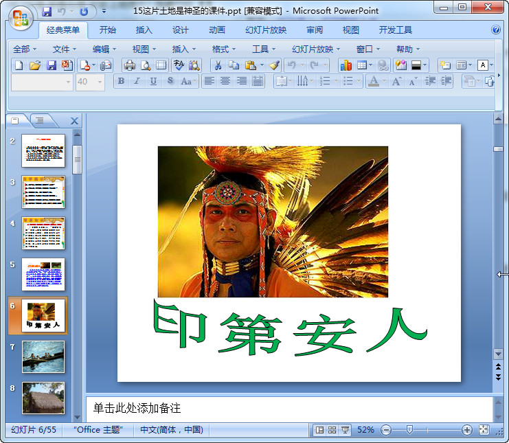Image resolution: width=509 pixels, height=443 pixels.
Task: Toggle Underline formatting
Action: 153,81
